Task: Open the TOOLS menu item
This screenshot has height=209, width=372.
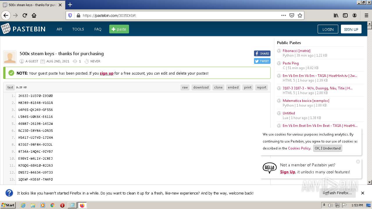Action: click(x=78, y=29)
